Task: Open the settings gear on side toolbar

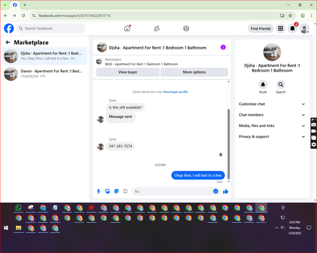Action: click(x=314, y=144)
